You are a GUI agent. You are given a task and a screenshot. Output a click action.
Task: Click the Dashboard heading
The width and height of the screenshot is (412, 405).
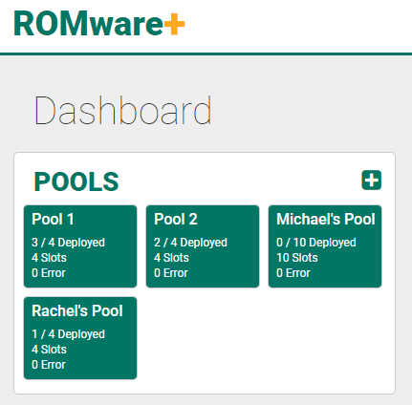122,111
